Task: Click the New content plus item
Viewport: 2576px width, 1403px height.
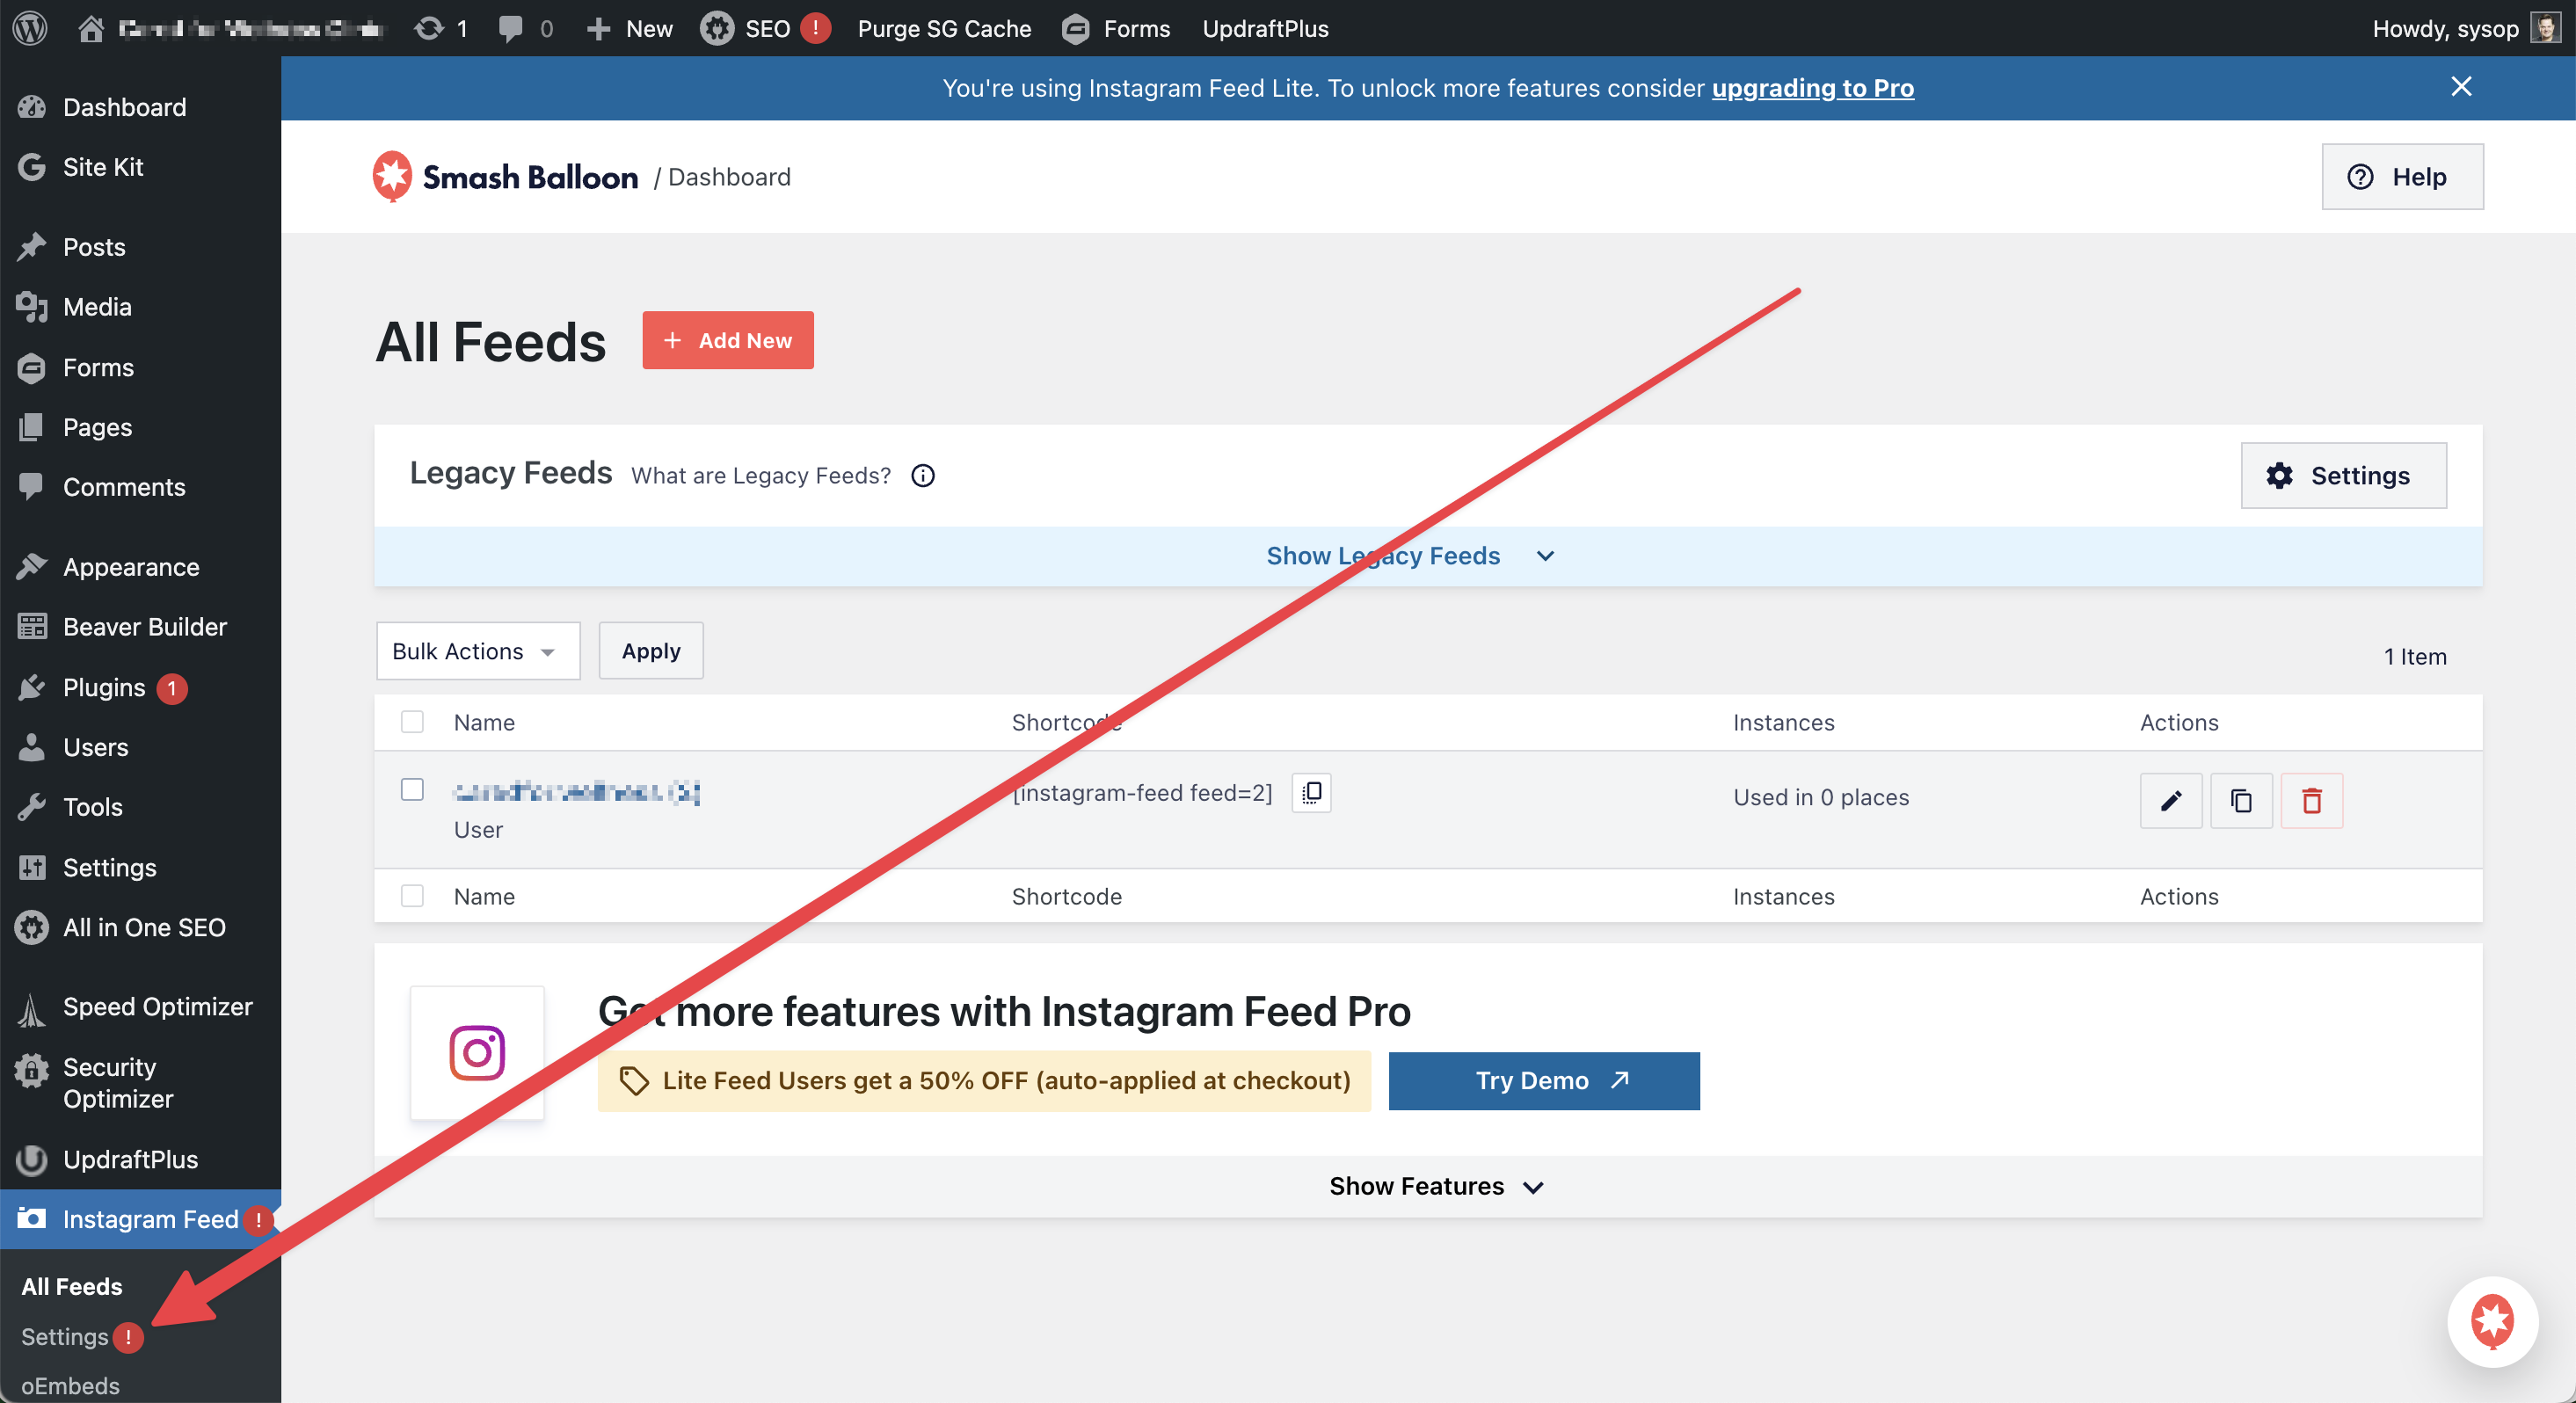Action: tap(629, 28)
